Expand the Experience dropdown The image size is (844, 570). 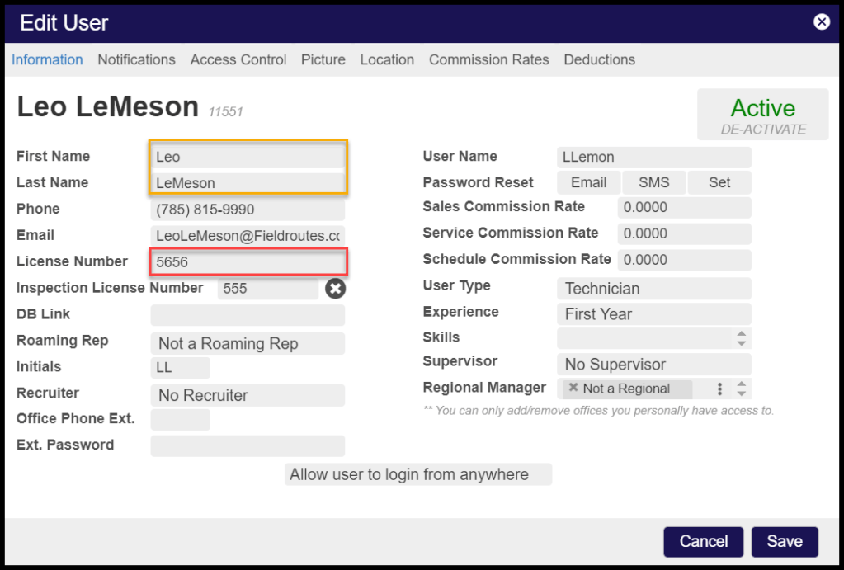tap(653, 314)
